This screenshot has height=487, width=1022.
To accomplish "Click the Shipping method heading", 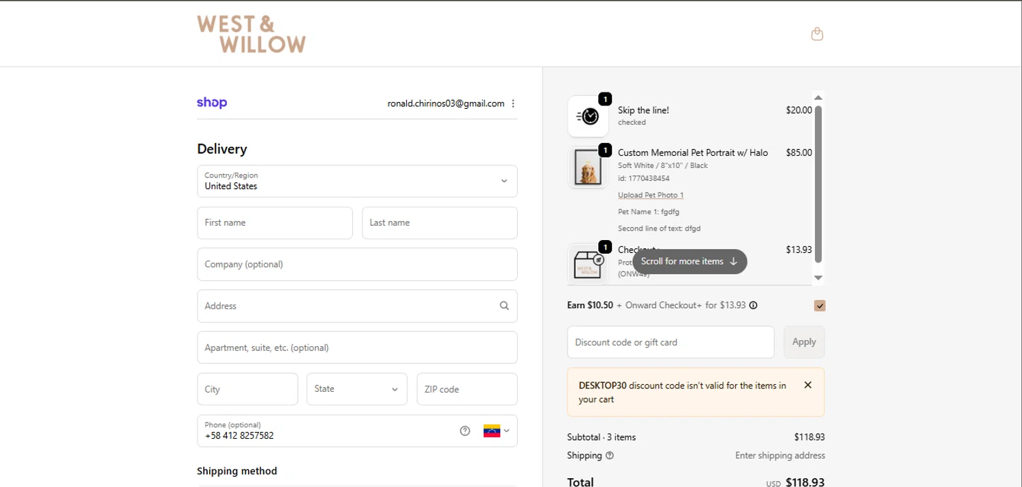I will [237, 471].
